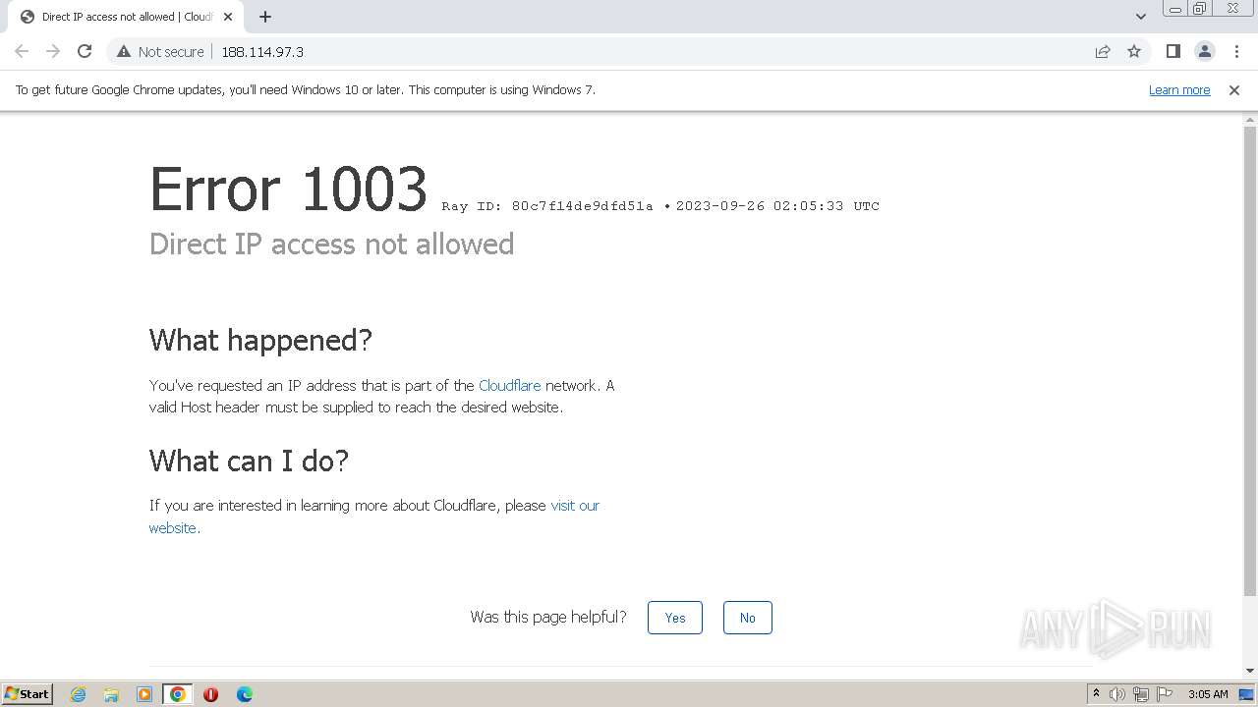Open Learn more about Chrome updates
The height and width of the screenshot is (707, 1258).
pos(1179,90)
